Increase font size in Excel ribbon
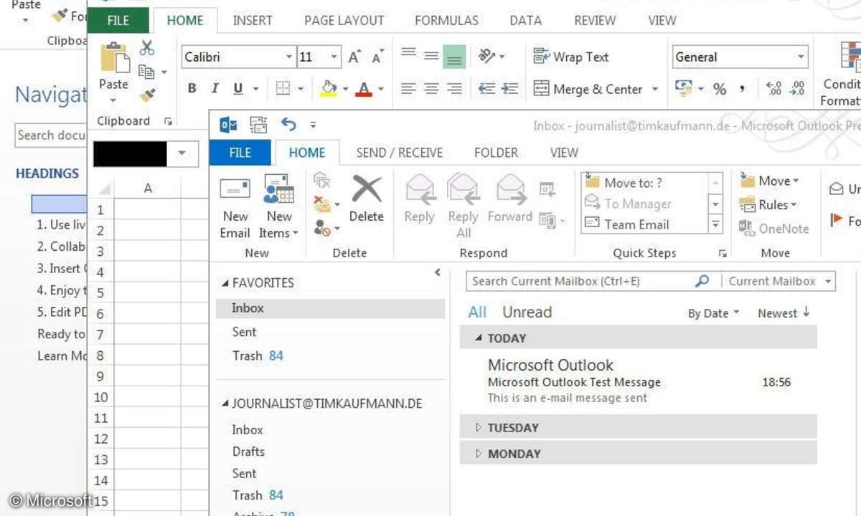Image resolution: width=861 pixels, height=516 pixels. pos(354,57)
